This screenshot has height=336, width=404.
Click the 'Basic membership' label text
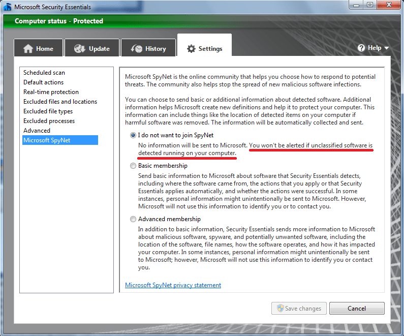tap(163, 166)
